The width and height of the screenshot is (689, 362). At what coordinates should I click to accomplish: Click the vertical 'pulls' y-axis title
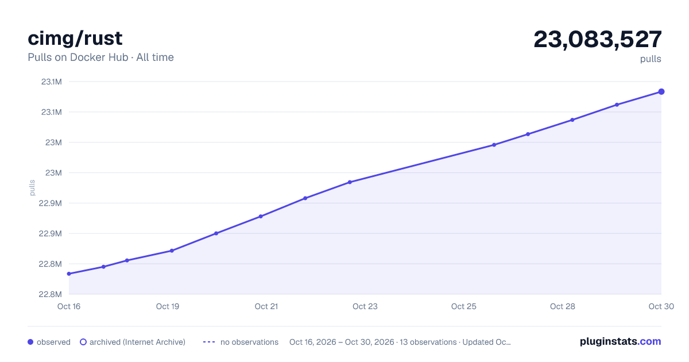pos(33,188)
